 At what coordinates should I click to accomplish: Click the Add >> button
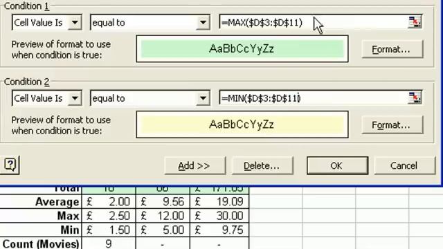point(195,166)
